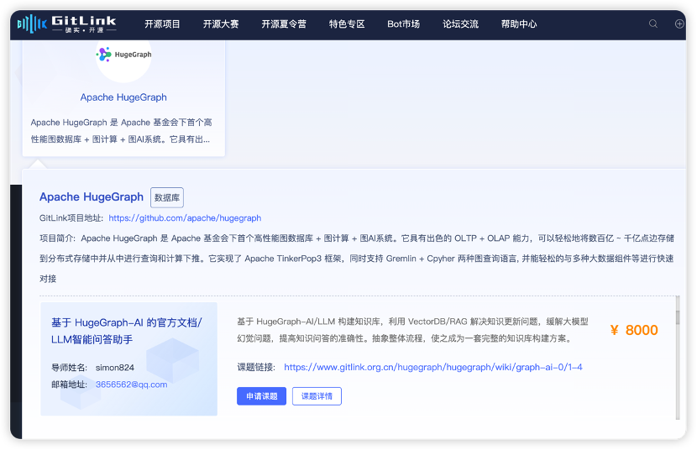Click the GitLink项目地址 label
697x450 pixels.
click(x=71, y=218)
